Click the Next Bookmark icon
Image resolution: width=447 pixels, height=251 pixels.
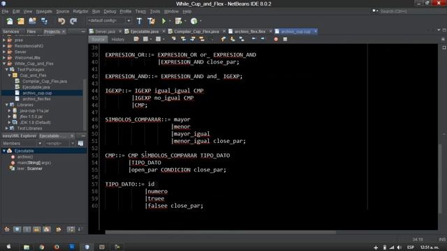(x=233, y=39)
